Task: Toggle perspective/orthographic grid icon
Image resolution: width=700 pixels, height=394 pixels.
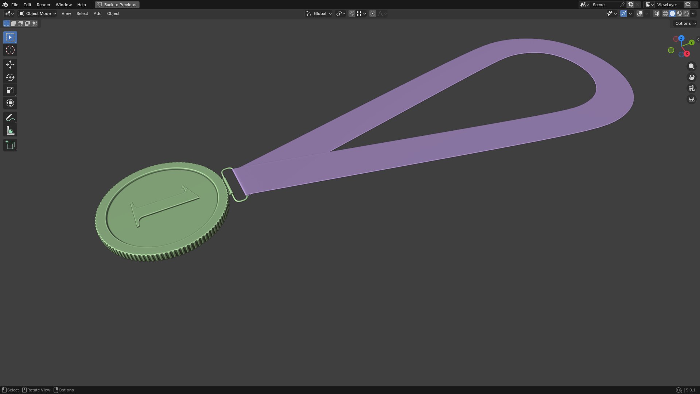Action: click(691, 99)
